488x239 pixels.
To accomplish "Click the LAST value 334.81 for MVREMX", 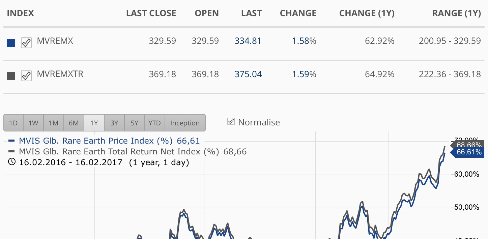I will [248, 41].
